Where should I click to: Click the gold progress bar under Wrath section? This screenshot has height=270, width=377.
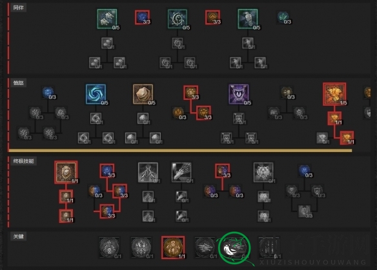pyautogui.click(x=180, y=151)
